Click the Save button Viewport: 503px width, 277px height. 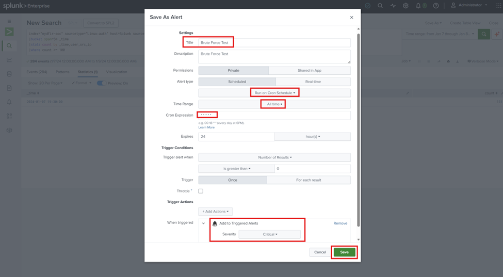(344, 252)
